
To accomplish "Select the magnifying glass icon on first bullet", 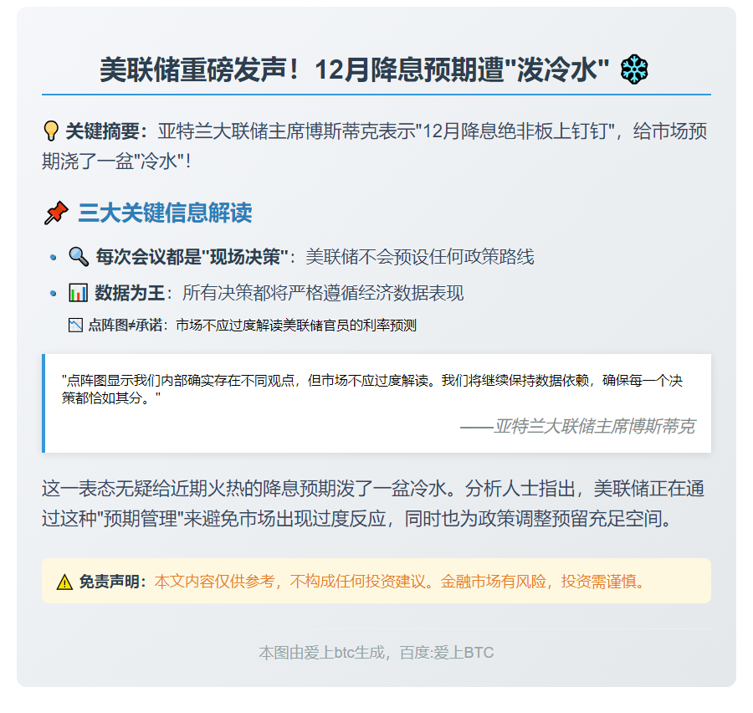I will (79, 258).
